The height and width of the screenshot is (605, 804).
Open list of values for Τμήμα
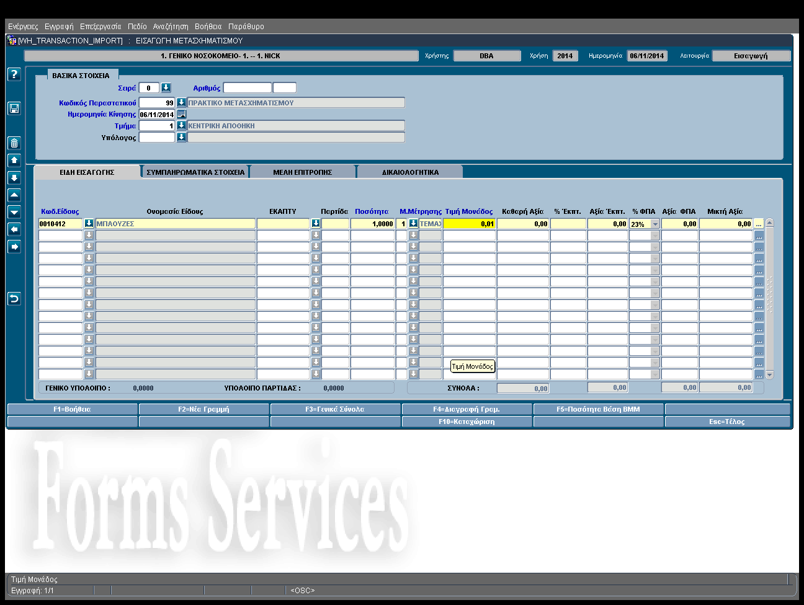pos(181,125)
